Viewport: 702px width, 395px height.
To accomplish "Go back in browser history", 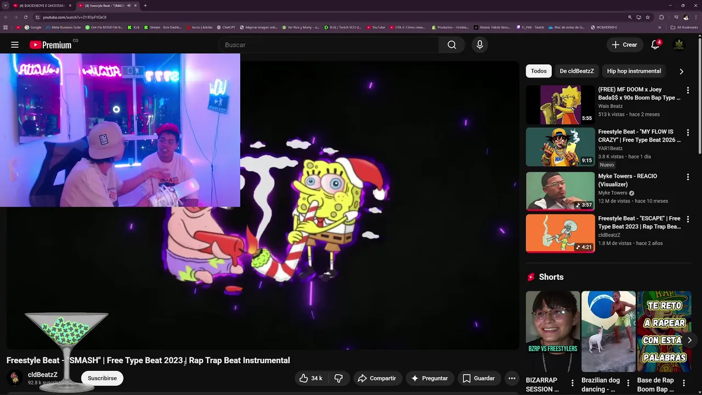I will click(x=5, y=17).
